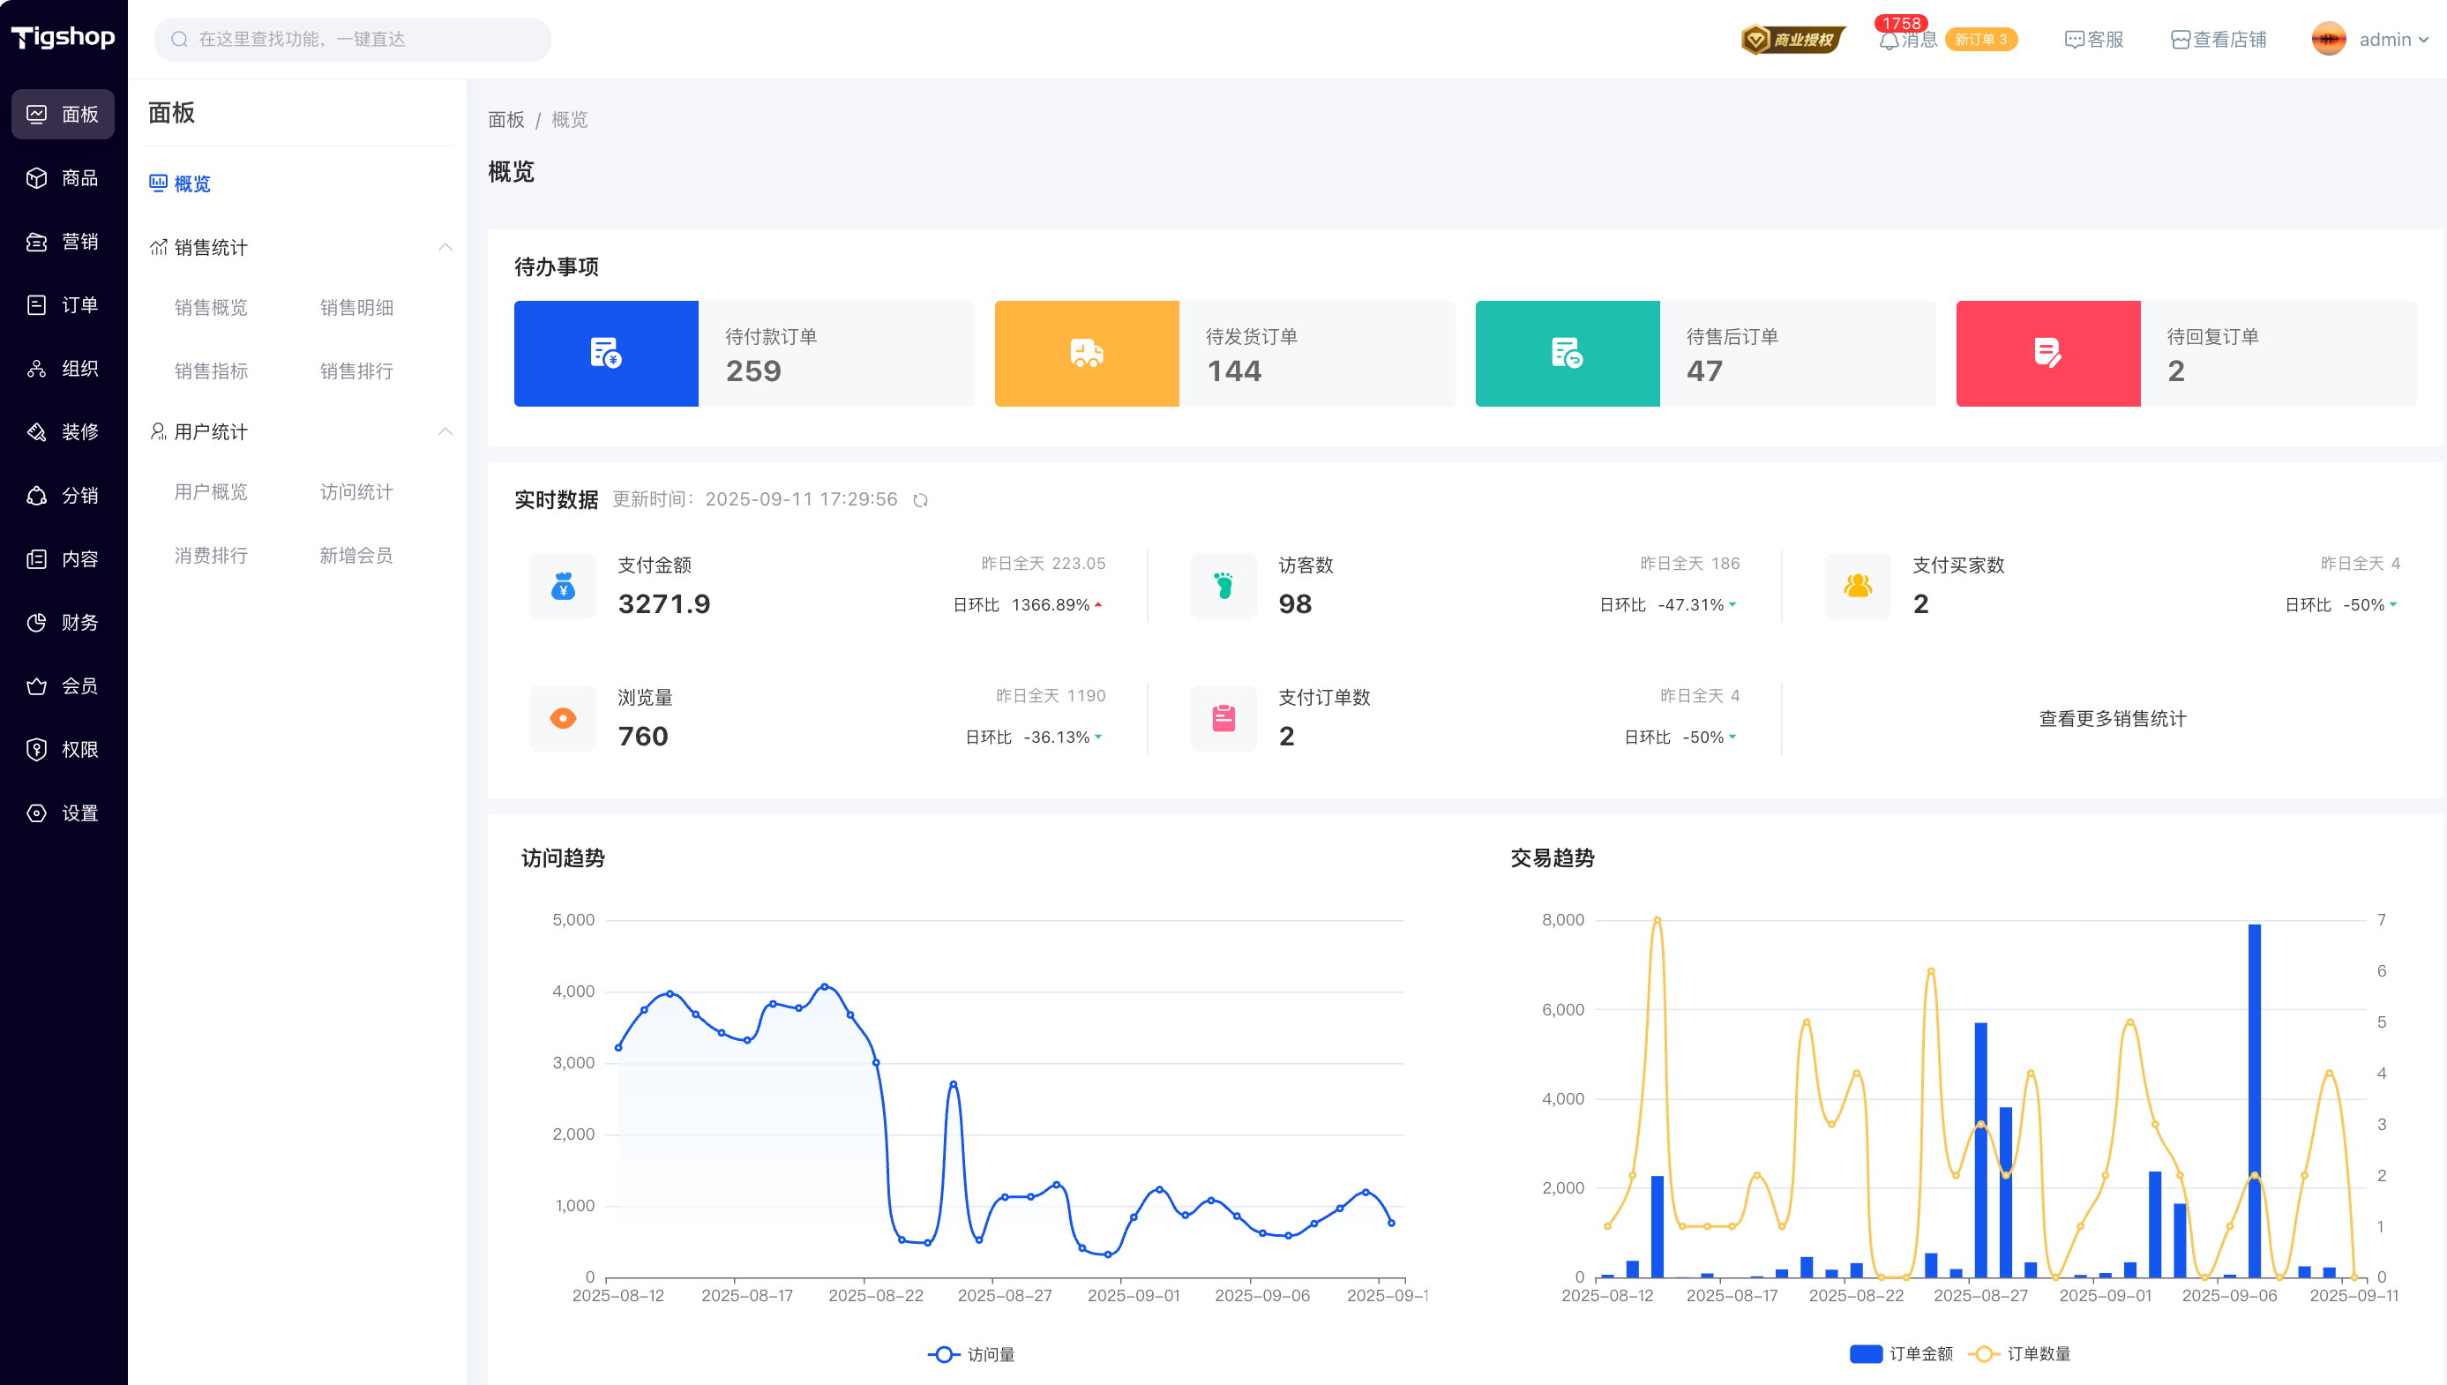Viewport: 2447px width, 1385px height.
Task: Open 客服 customer service
Action: 2094,39
